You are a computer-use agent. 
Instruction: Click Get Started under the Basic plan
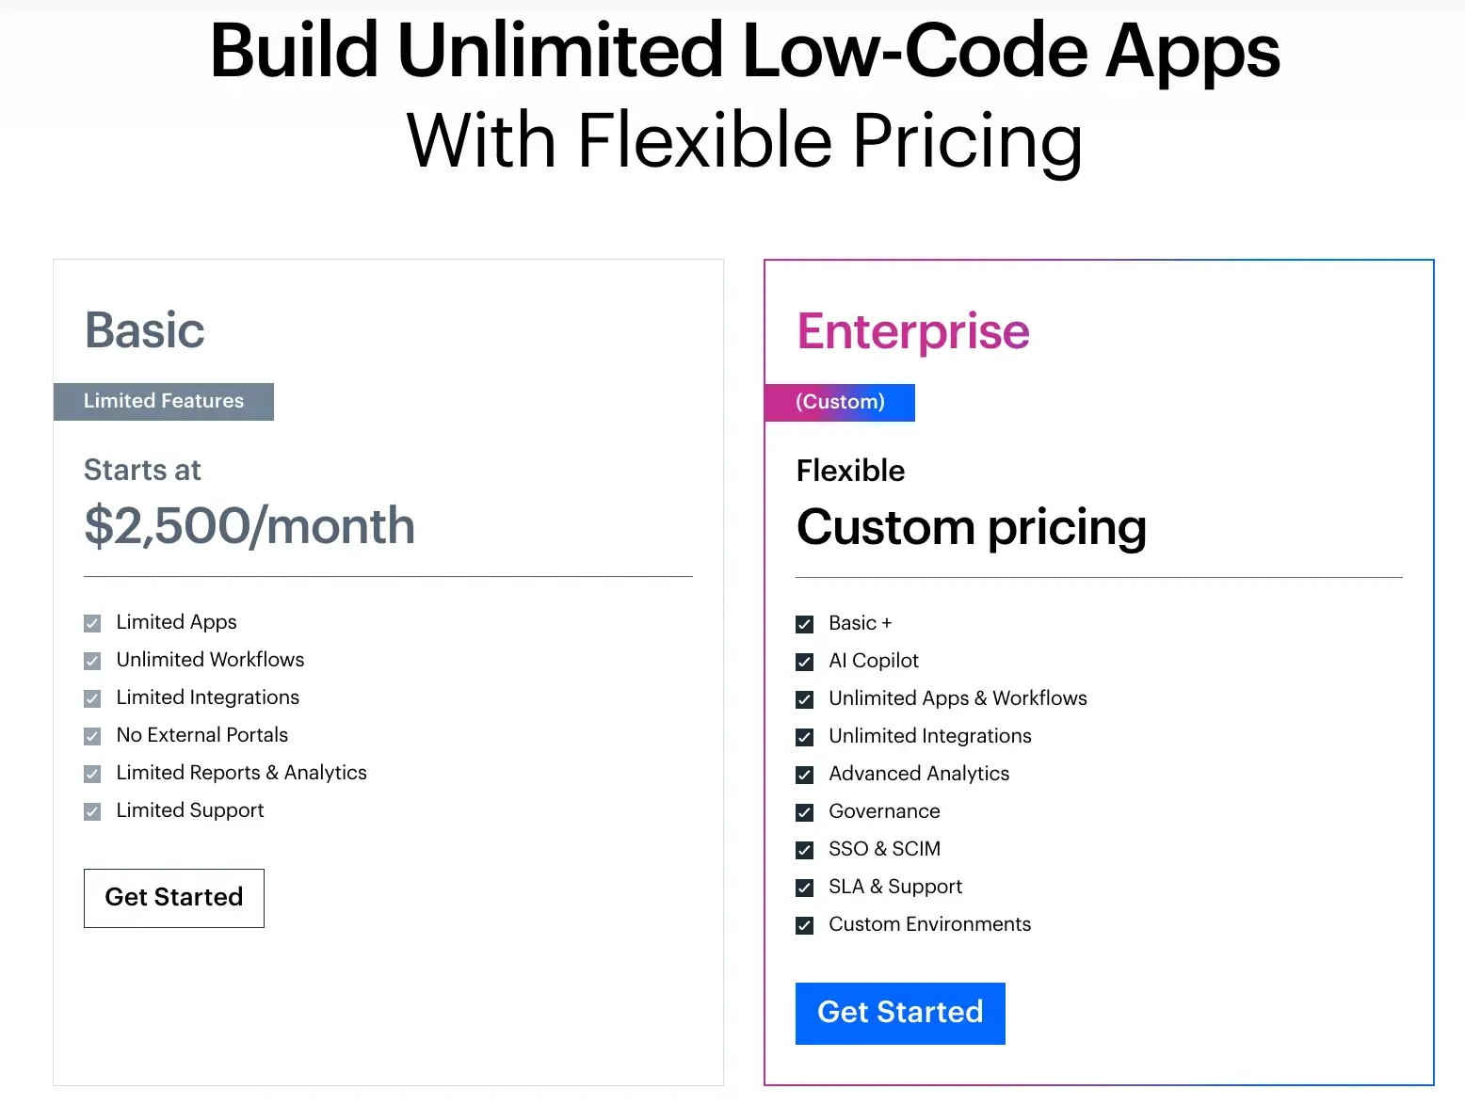[173, 898]
